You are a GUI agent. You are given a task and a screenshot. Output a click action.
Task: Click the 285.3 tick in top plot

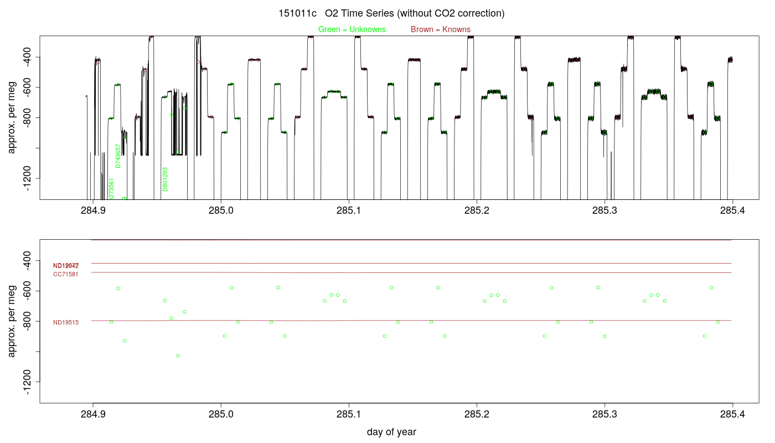pyautogui.click(x=604, y=211)
